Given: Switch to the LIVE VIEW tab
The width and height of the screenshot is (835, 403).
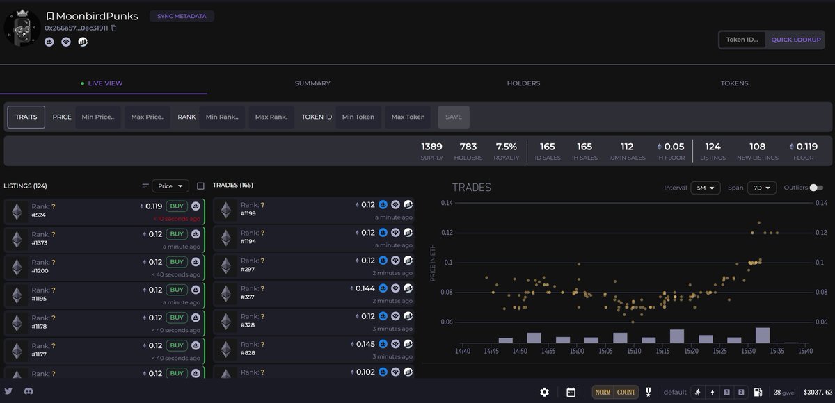Looking at the screenshot, I should pos(102,83).
